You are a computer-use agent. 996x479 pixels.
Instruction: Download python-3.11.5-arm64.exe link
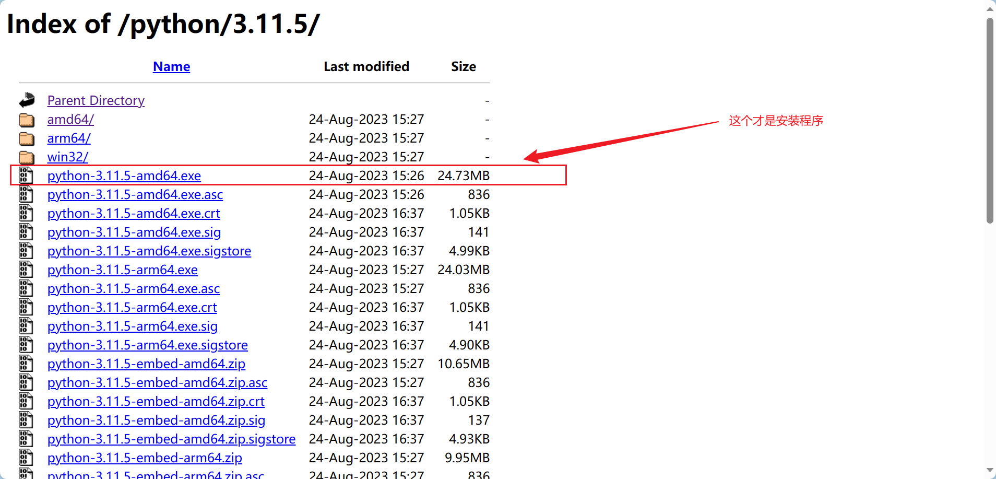click(123, 270)
